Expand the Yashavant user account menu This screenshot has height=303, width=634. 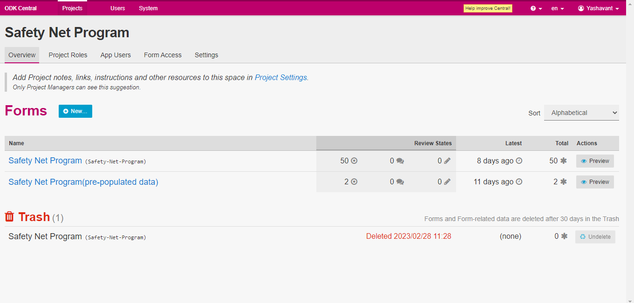point(599,8)
